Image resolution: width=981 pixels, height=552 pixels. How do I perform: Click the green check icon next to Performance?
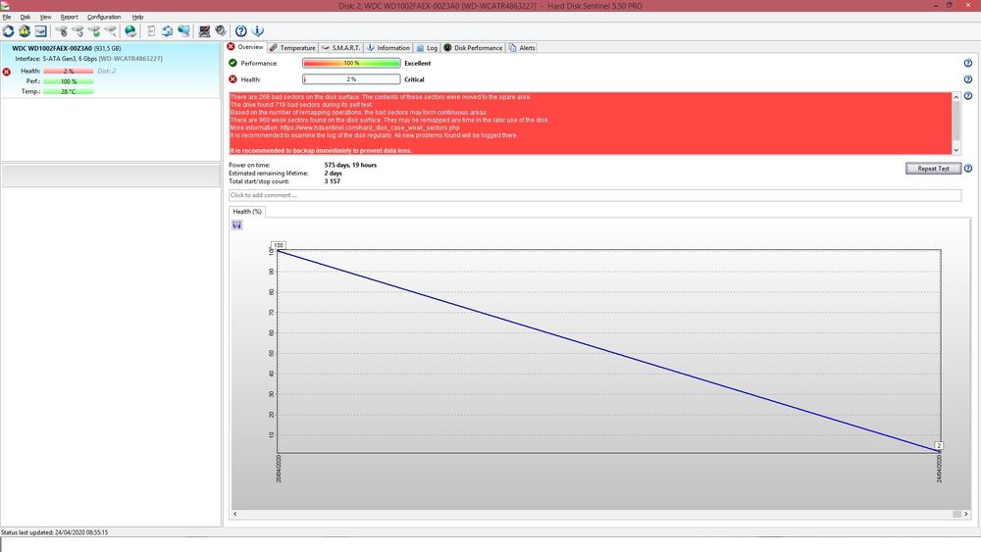232,63
